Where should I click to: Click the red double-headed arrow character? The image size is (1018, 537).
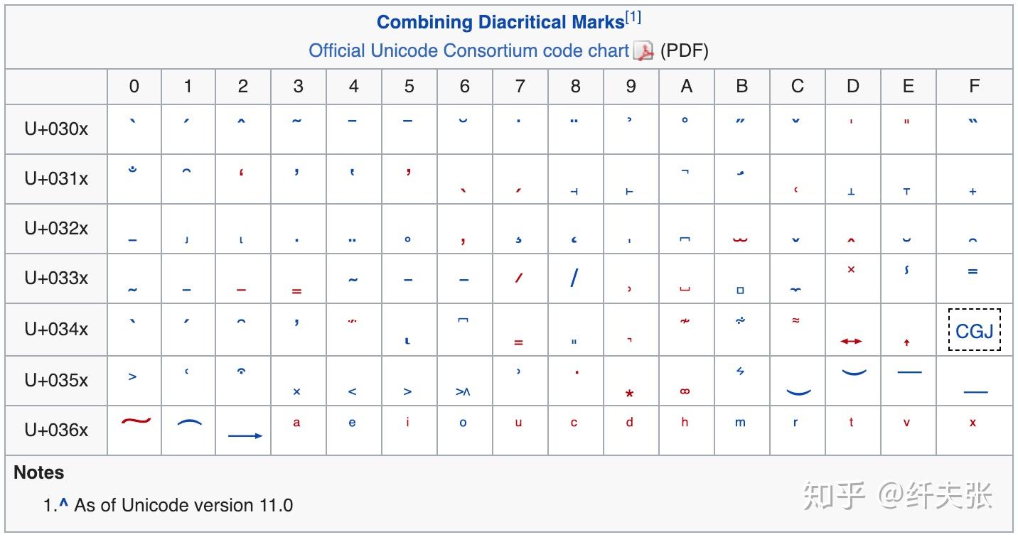[x=851, y=342]
